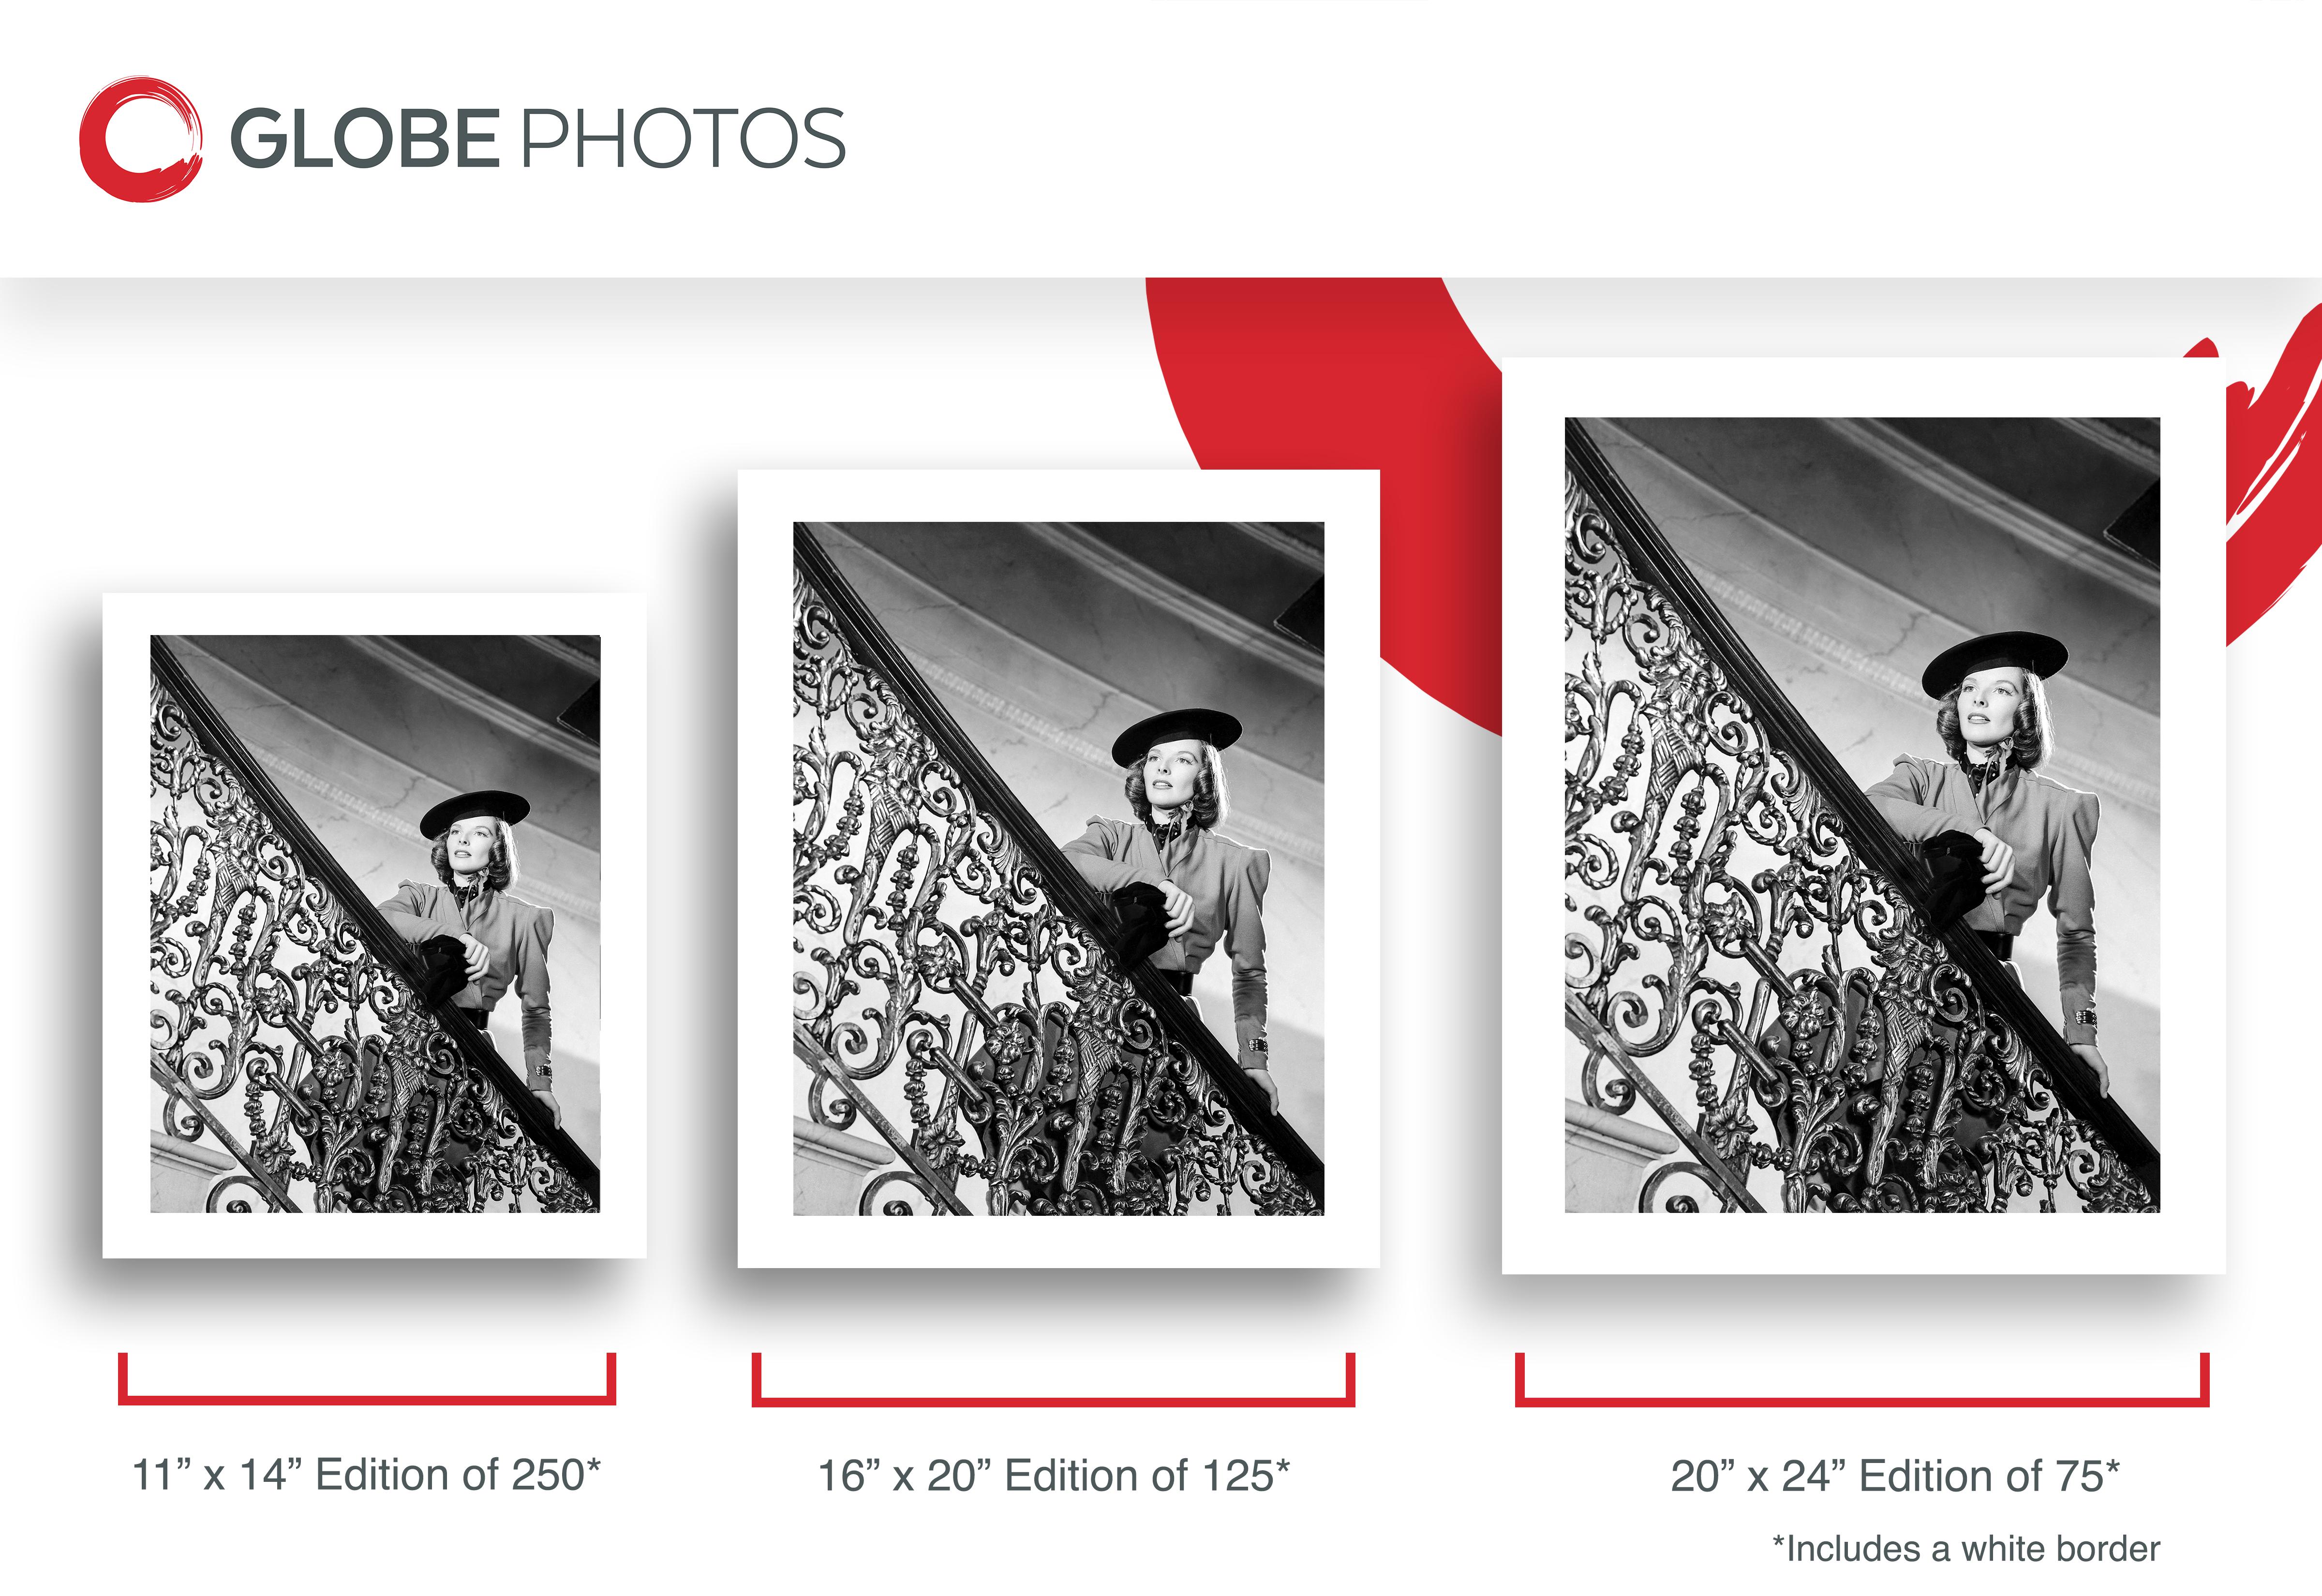The image size is (2322, 1596).
Task: Click the red Globe Photos circle logo
Action: point(141,139)
